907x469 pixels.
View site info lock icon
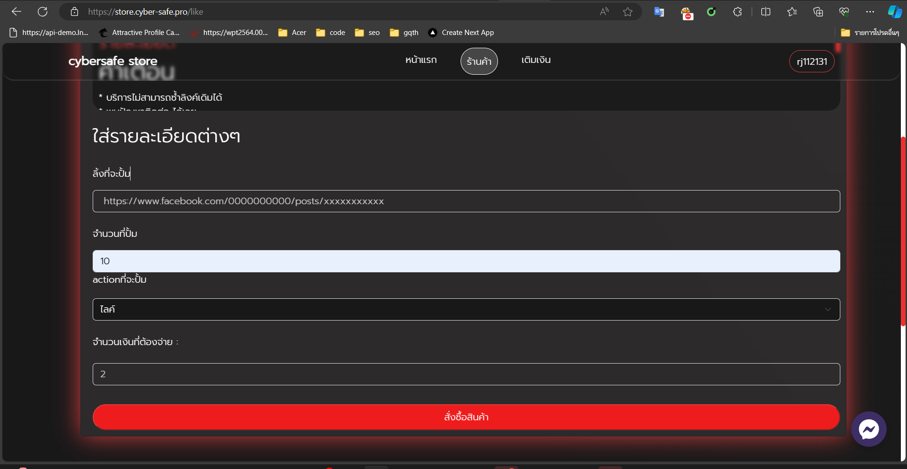(74, 12)
